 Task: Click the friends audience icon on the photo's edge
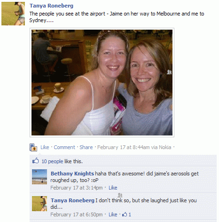coord(169,72)
